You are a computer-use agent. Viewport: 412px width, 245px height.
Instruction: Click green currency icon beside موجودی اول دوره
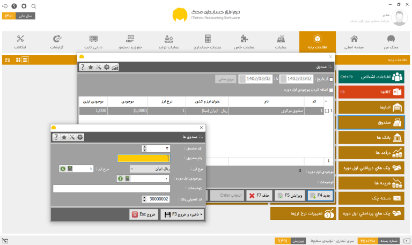coord(120,179)
